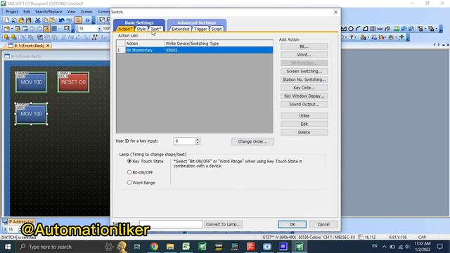
Task: Open the Project menu
Action: (x=12, y=12)
